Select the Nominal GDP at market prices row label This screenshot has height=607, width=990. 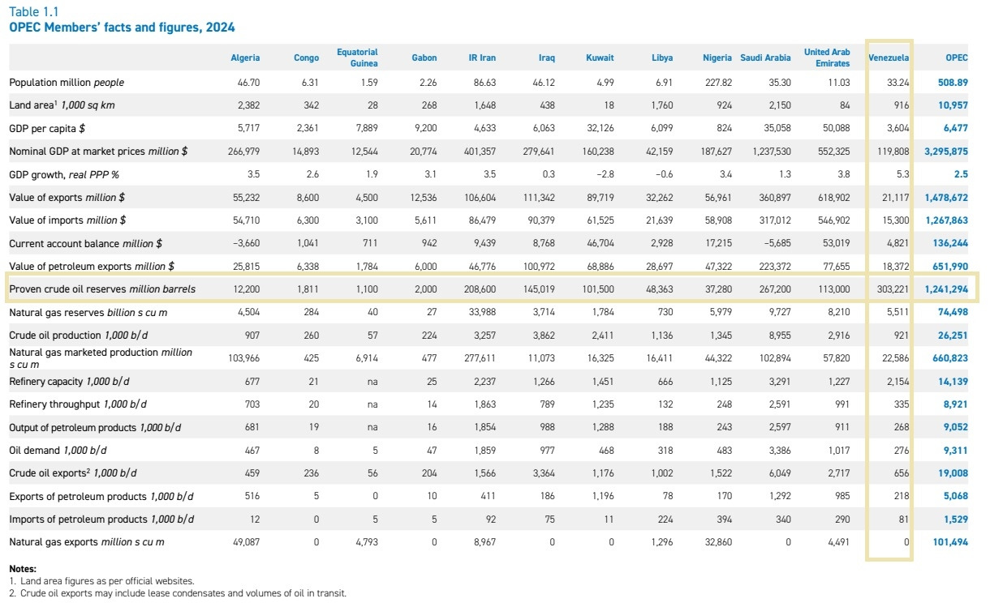click(99, 152)
